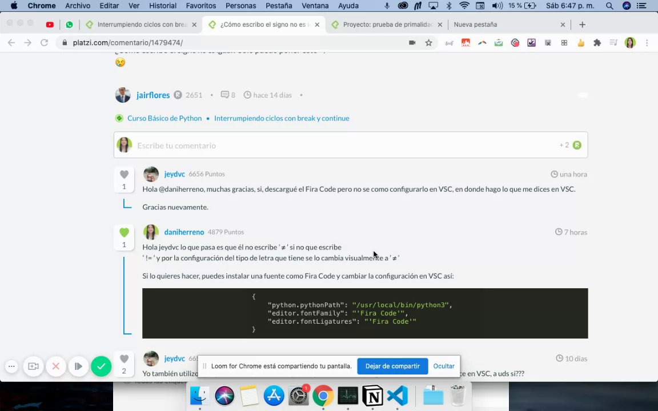
Task: Open System Preferences in the Dock
Action: [299, 396]
